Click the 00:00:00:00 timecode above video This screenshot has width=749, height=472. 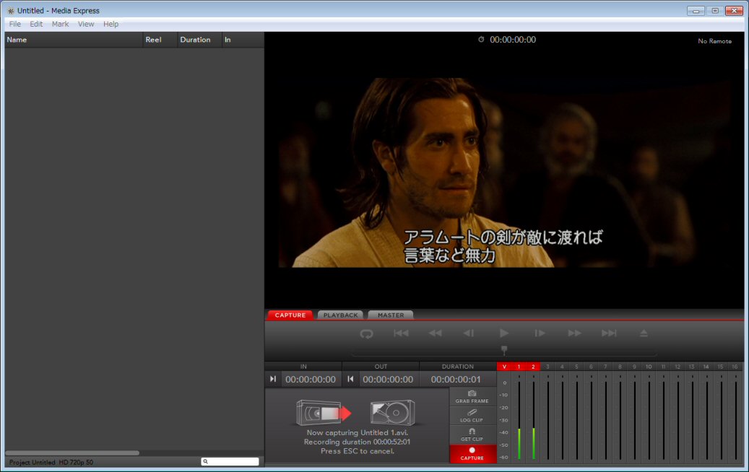coord(513,40)
